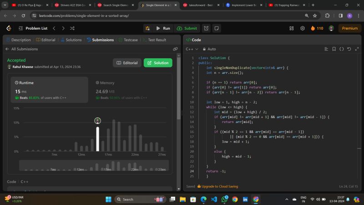This screenshot has height=205, width=364.
Task: Switch to the Testcase tab
Action: tap(128, 40)
